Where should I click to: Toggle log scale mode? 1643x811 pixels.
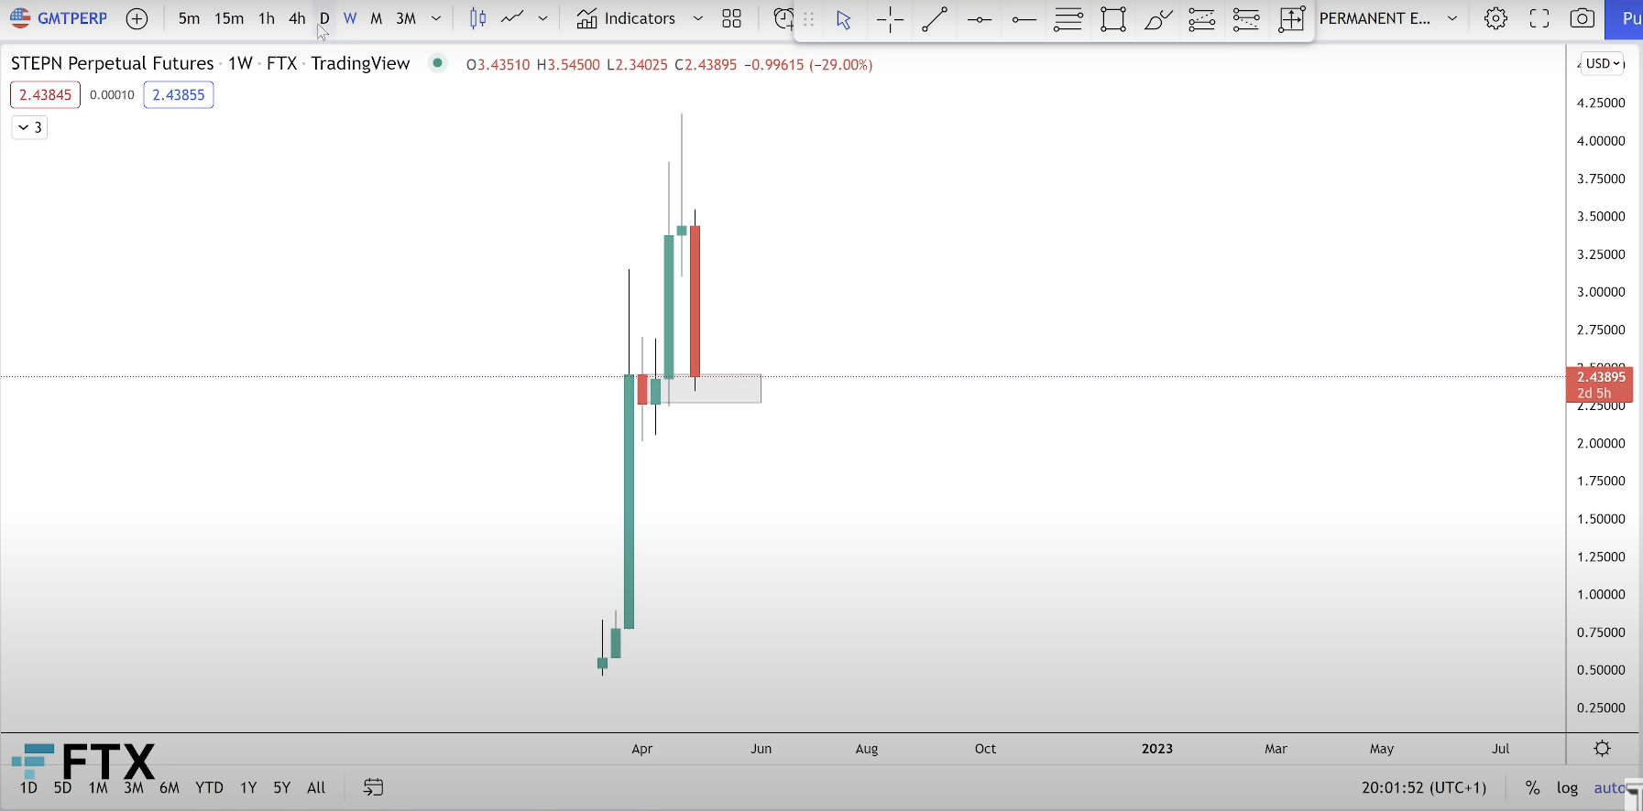coord(1567,788)
